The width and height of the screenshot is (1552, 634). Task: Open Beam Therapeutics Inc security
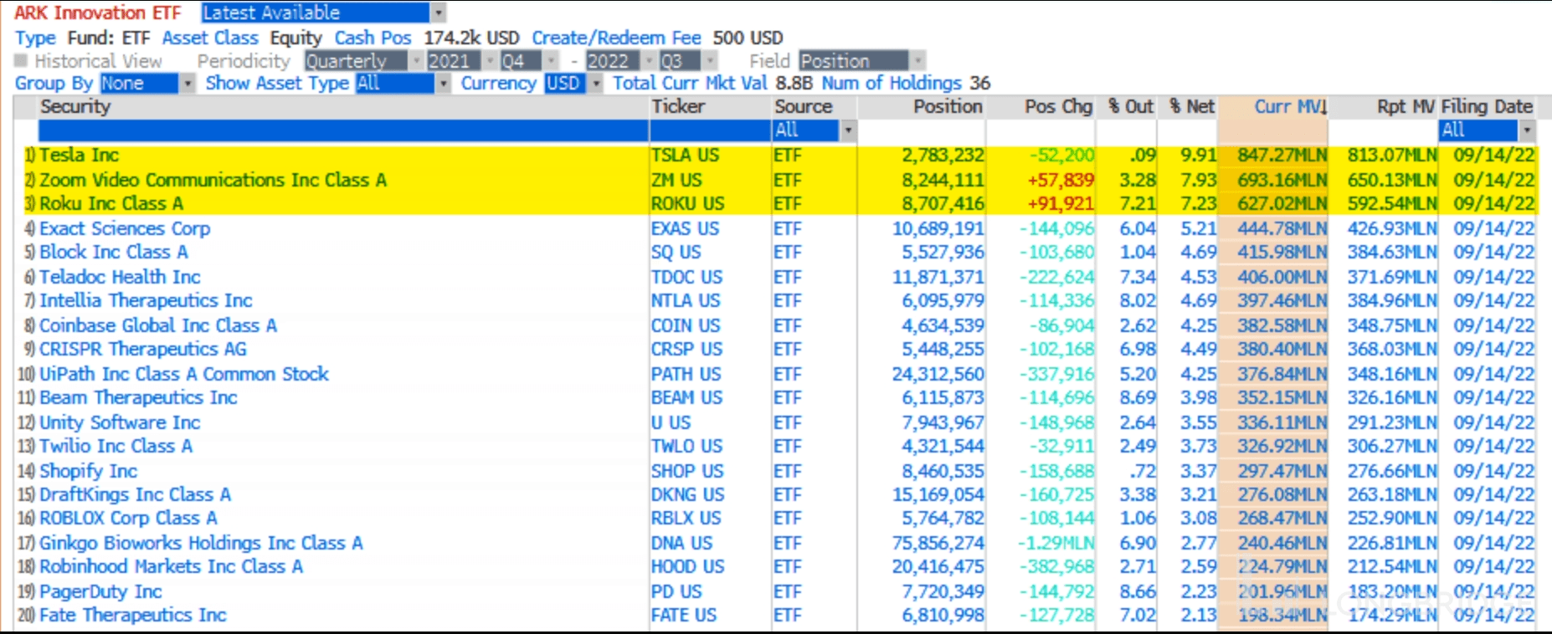(x=138, y=398)
